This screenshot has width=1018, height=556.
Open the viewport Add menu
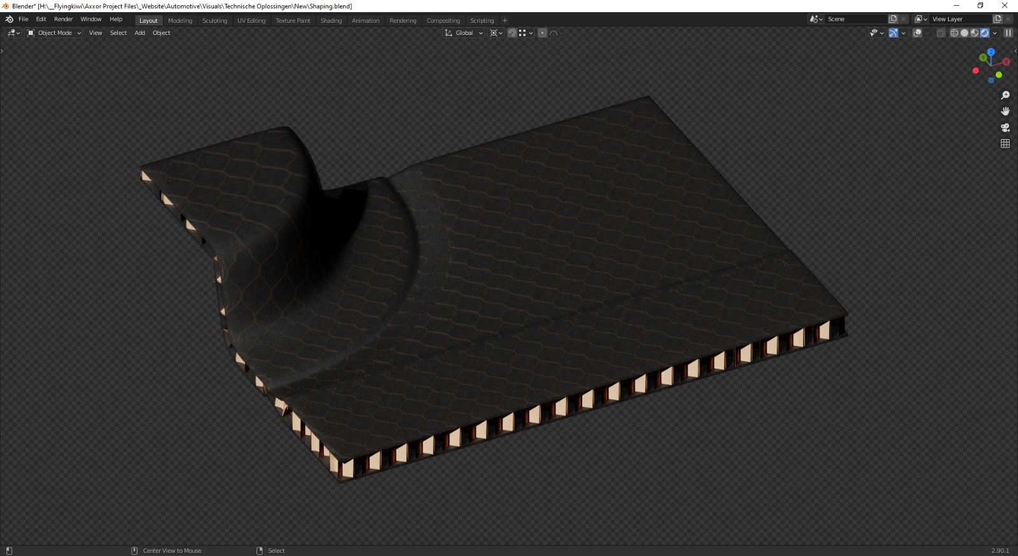140,33
